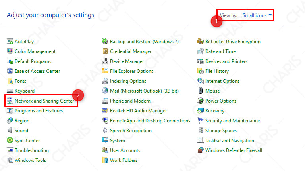Viewport: 305px width, 171px height.
Task: Click the Ease of Access Center icon
Action: pos(10,71)
